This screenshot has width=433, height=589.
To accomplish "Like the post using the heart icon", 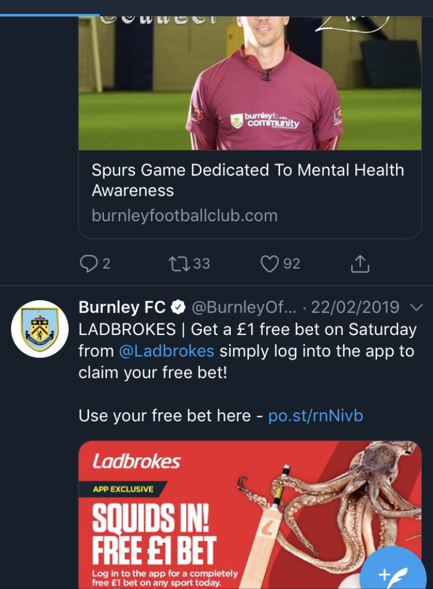I will tap(269, 264).
